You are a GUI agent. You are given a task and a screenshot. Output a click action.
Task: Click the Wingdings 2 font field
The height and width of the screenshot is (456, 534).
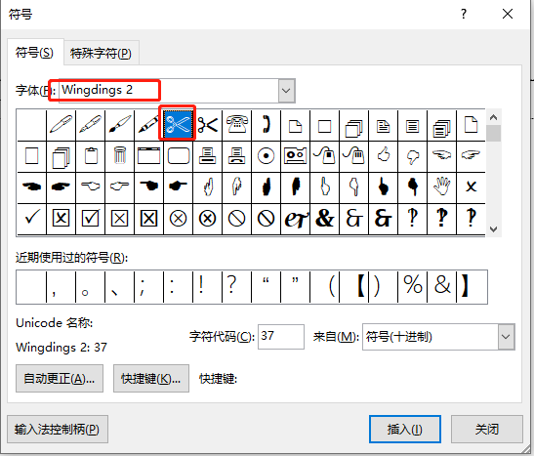tap(169, 91)
